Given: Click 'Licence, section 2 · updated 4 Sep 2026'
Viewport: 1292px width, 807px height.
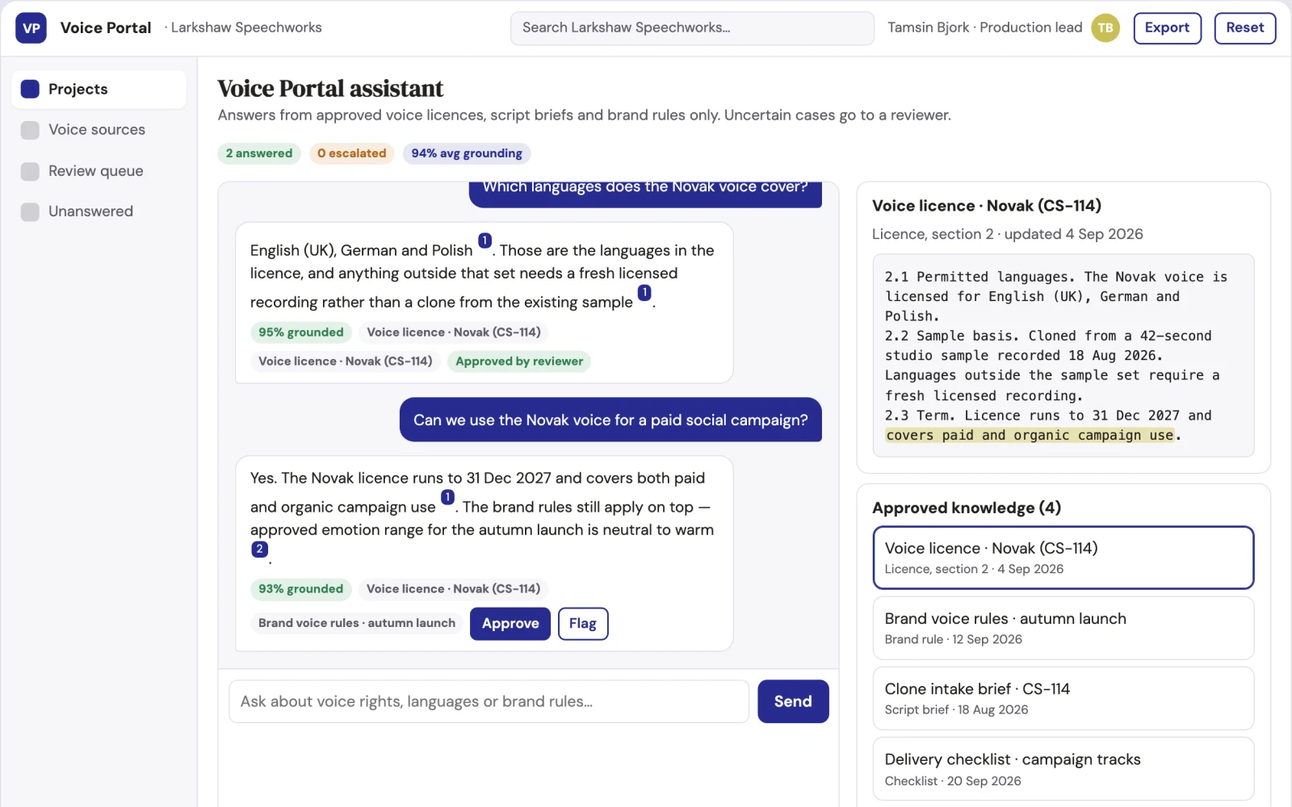Looking at the screenshot, I should point(1008,234).
